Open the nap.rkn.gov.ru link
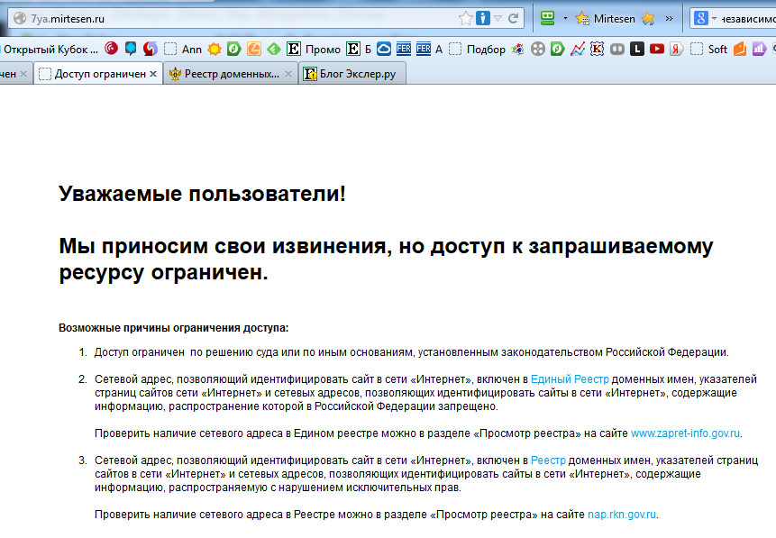This screenshot has width=776, height=538. tap(622, 515)
